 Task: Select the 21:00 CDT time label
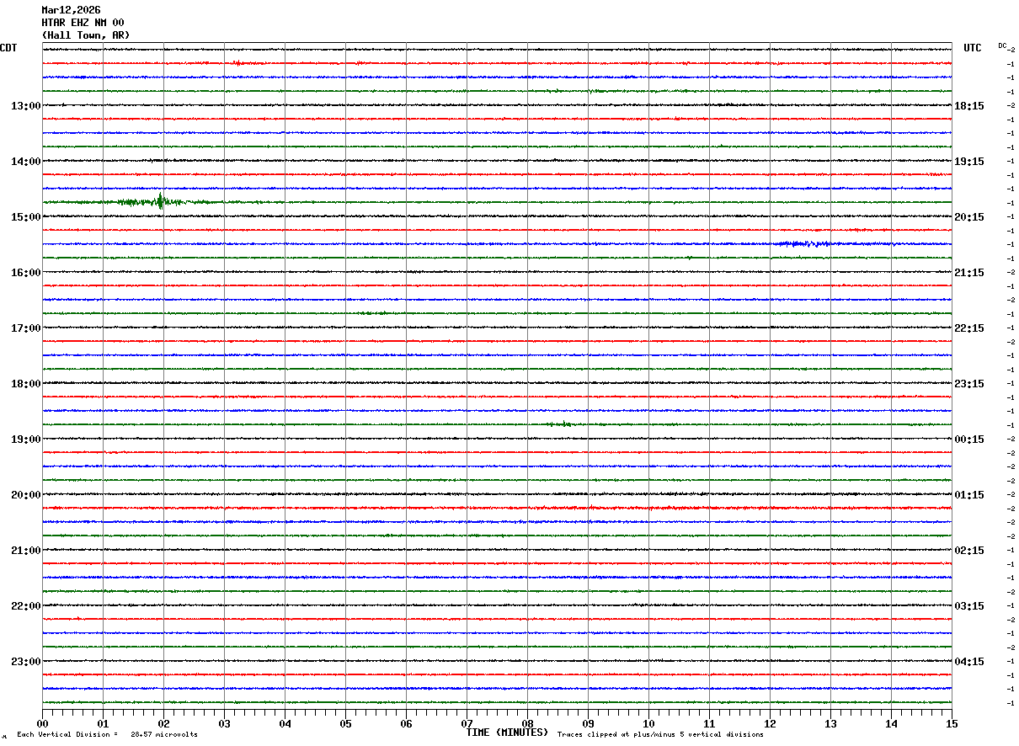click(25, 551)
